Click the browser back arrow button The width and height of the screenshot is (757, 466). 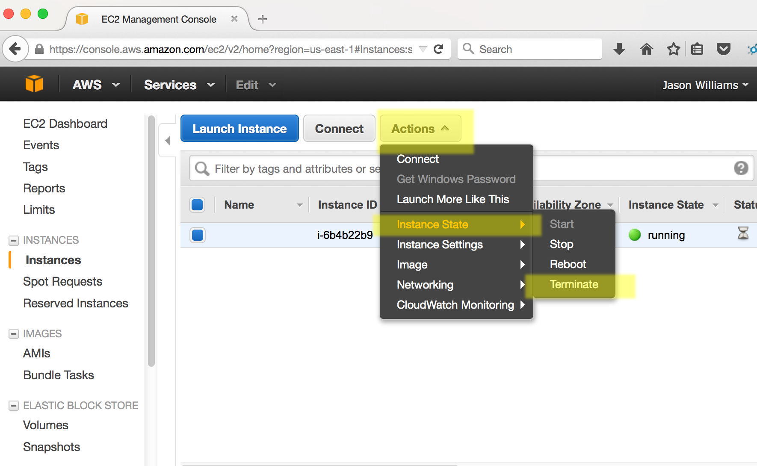tap(15, 49)
